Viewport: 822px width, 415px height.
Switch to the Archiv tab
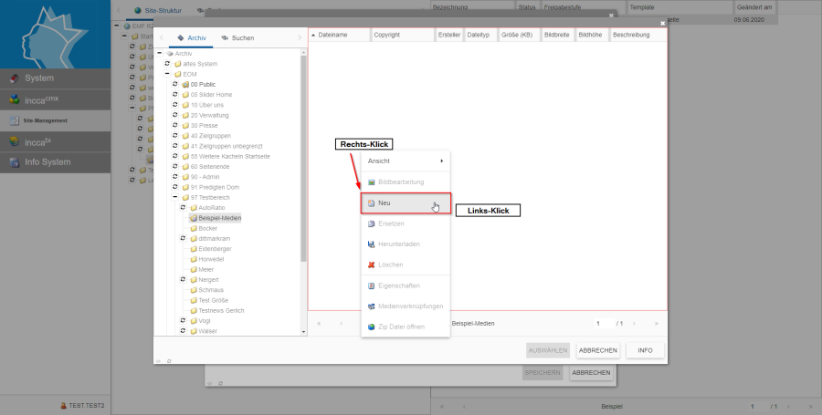pos(191,38)
